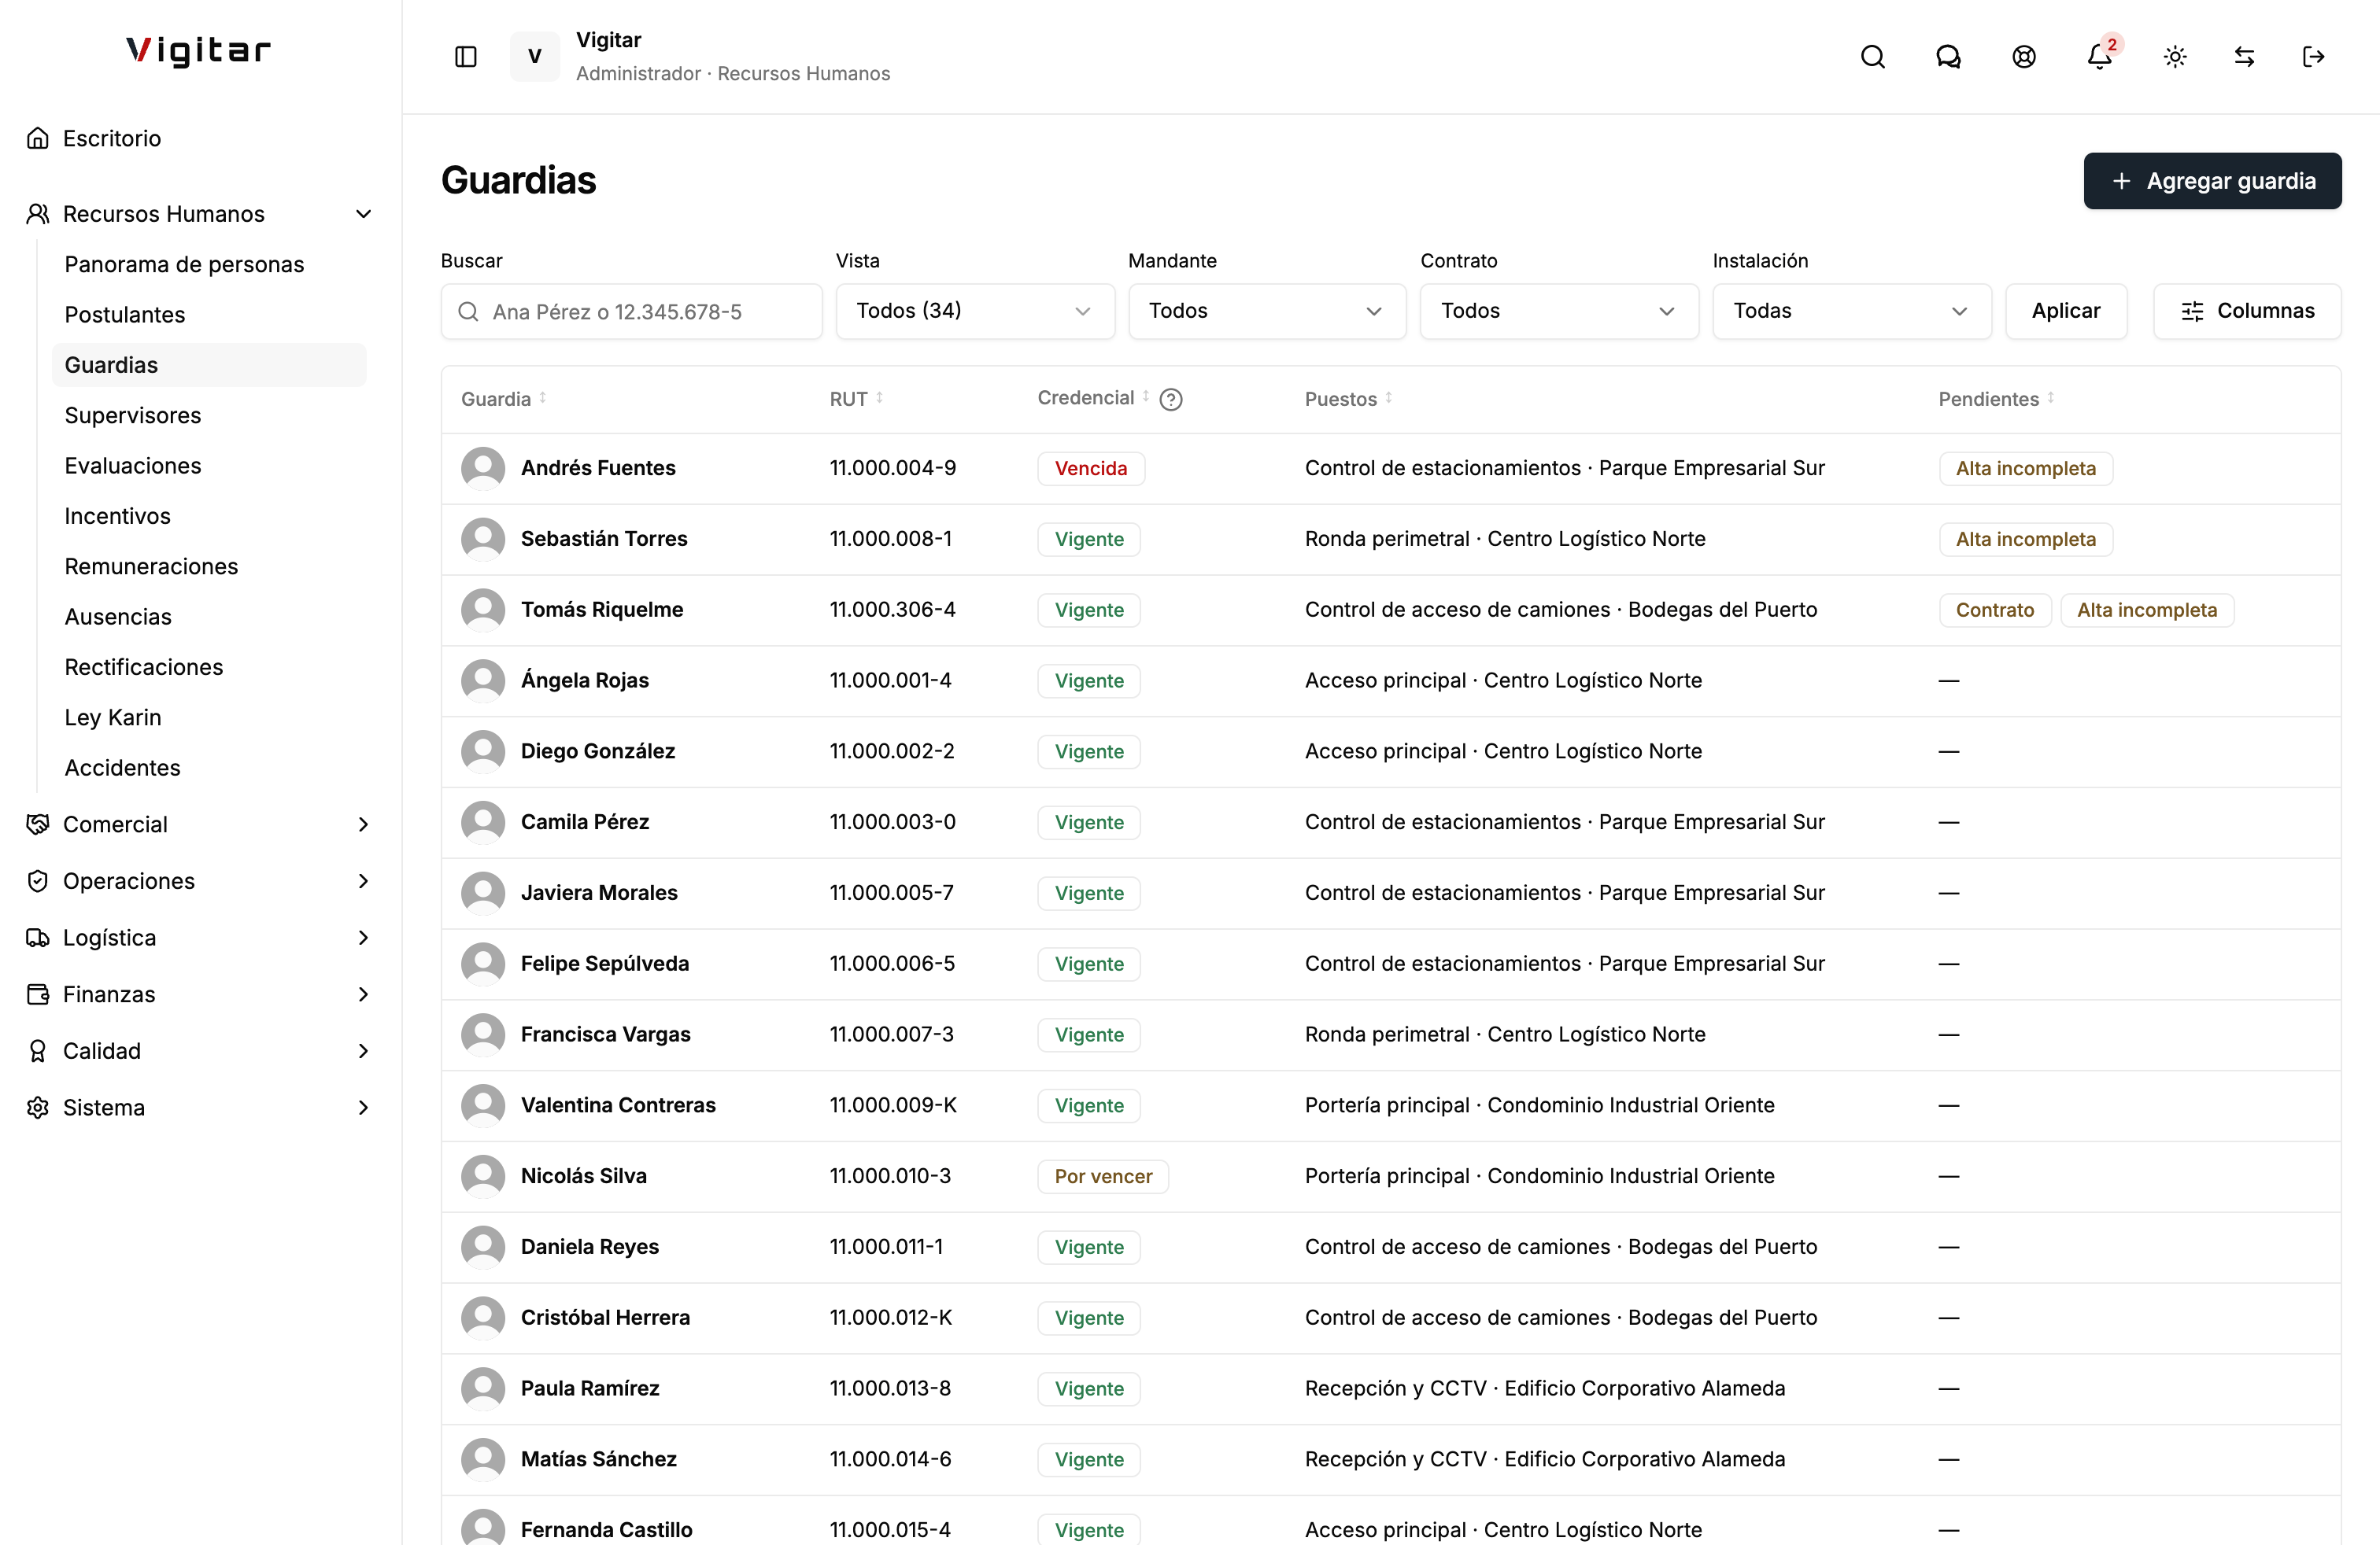Open Remuneraciones page

click(209, 566)
